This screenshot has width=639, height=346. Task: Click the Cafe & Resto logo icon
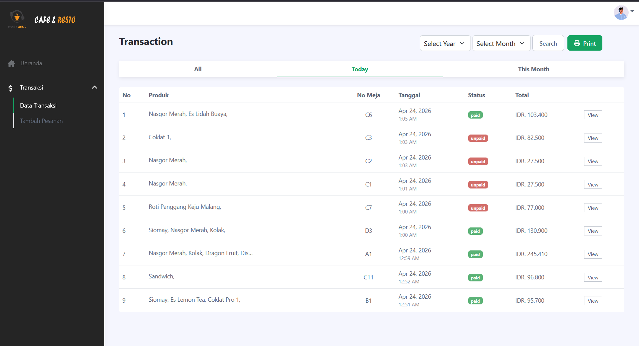click(17, 19)
